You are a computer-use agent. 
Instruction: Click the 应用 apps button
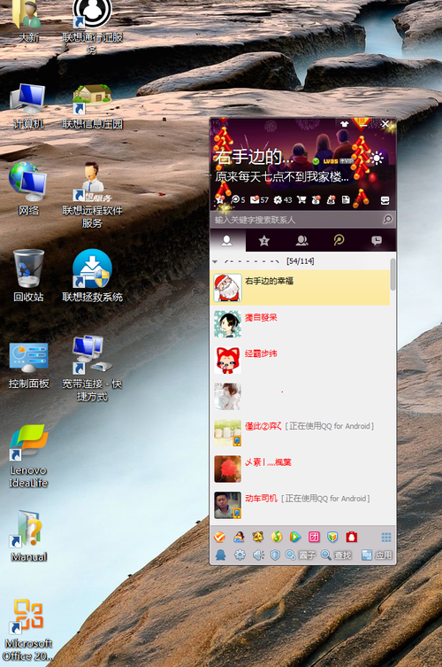tap(377, 555)
